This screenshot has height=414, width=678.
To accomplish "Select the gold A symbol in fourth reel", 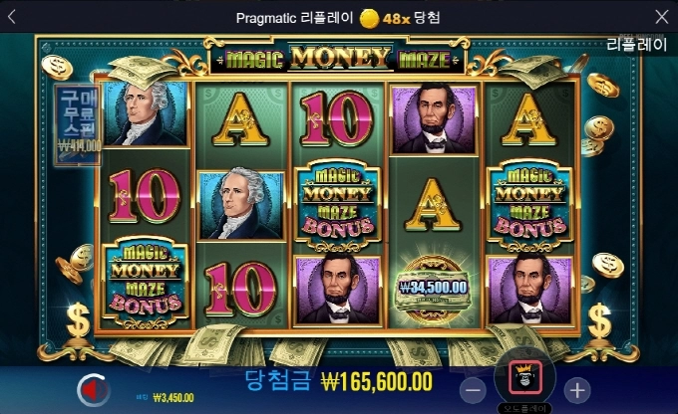I will coord(433,205).
